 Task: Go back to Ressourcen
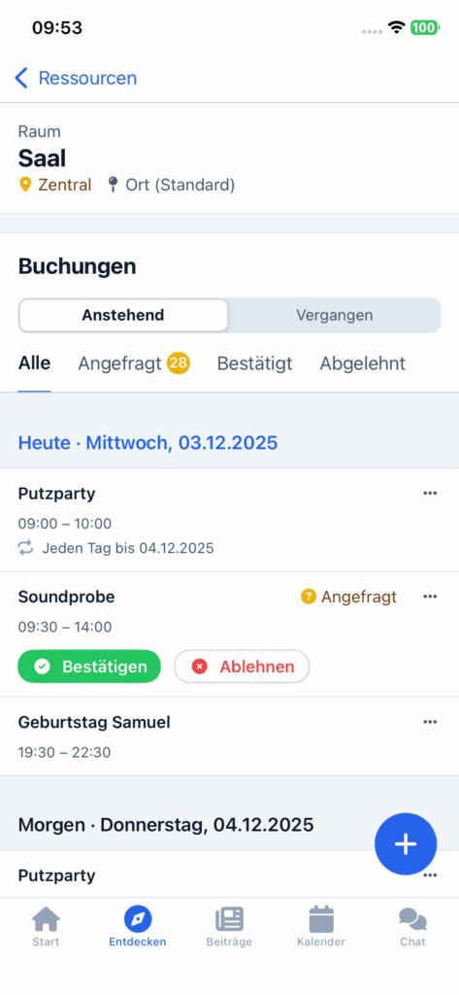click(76, 78)
